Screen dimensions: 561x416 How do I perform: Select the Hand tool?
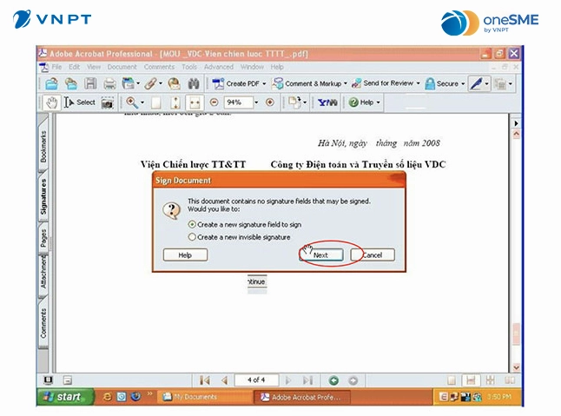click(x=52, y=102)
